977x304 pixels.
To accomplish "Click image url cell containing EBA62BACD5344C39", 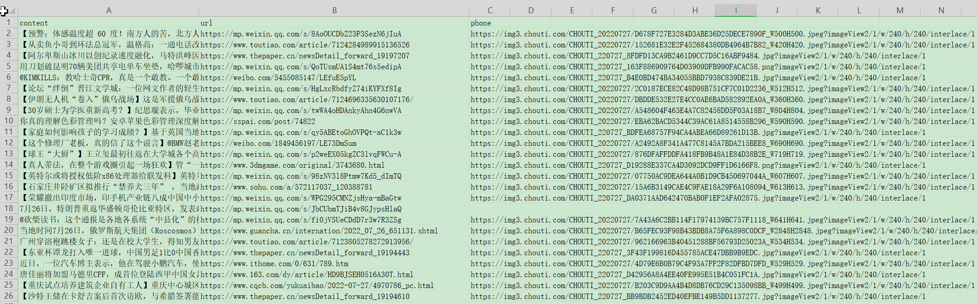I will click(x=490, y=121).
